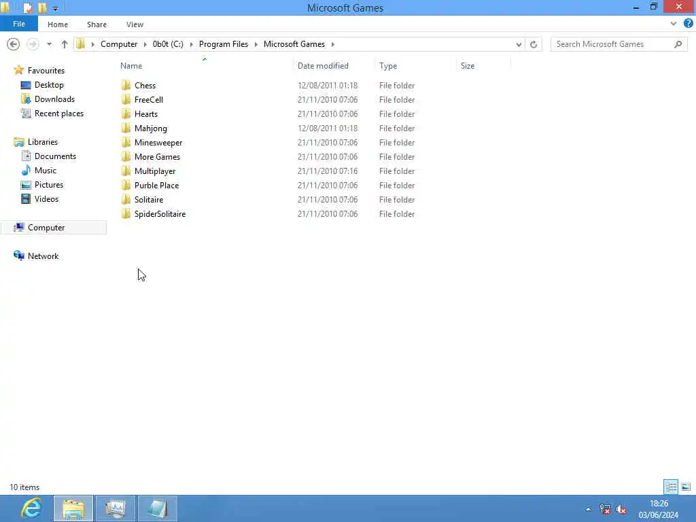696x522 pixels.
Task: Select Desktop in Favourites
Action: tap(49, 85)
